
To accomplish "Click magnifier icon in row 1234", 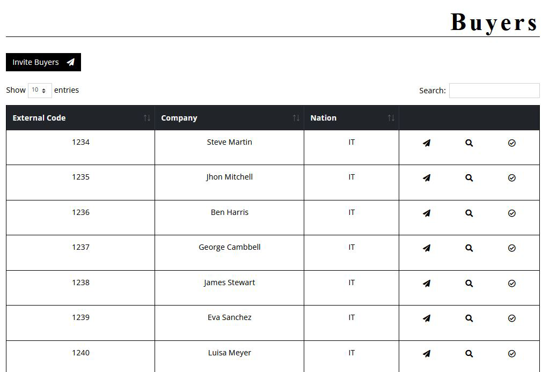I will (x=469, y=143).
